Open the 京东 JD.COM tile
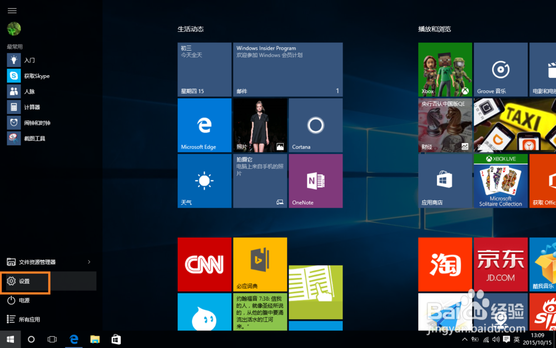Viewport: 556px width, 348px height. tap(500, 264)
